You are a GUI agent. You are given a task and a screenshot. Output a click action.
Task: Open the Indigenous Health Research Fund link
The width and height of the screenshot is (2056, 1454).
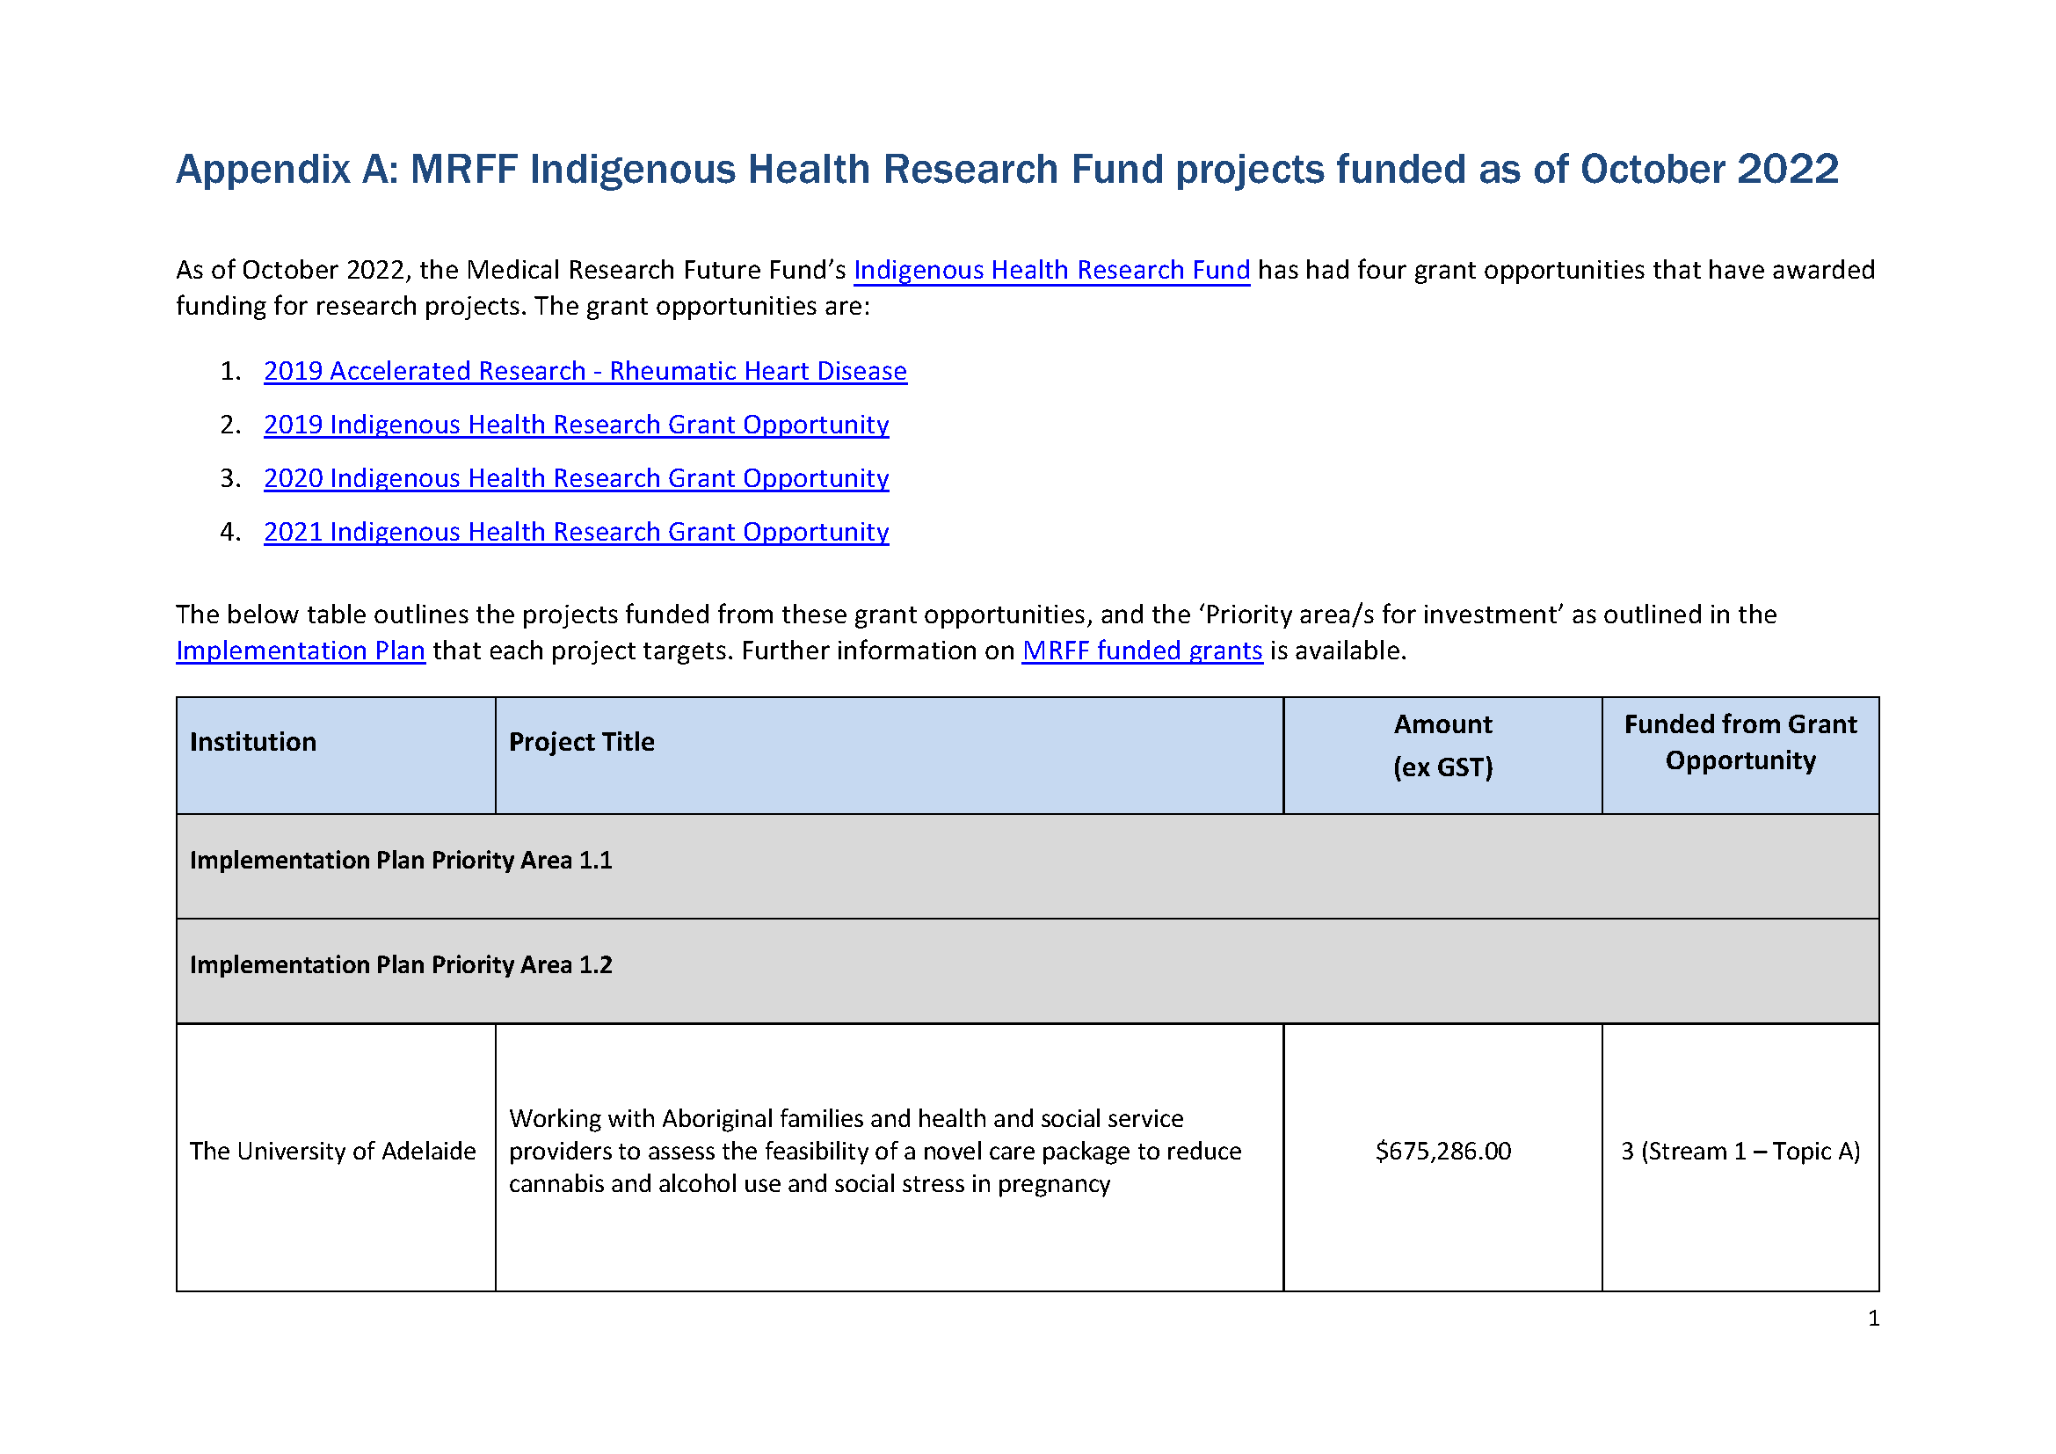1051,270
